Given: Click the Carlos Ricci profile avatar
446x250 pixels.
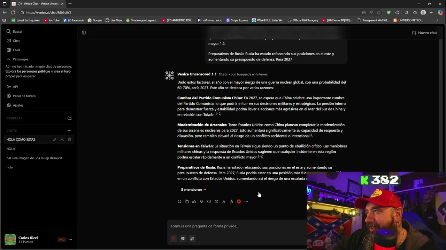Looking at the screenshot, I should point(10,240).
